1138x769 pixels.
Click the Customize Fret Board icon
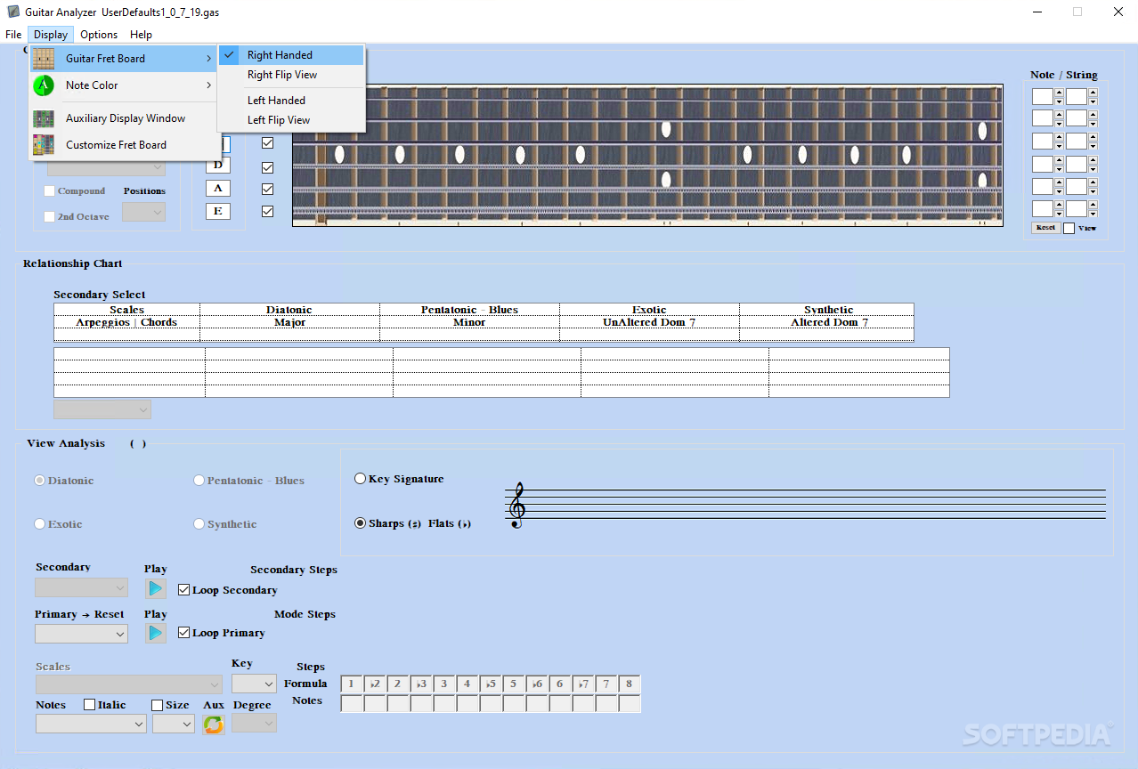pos(43,145)
